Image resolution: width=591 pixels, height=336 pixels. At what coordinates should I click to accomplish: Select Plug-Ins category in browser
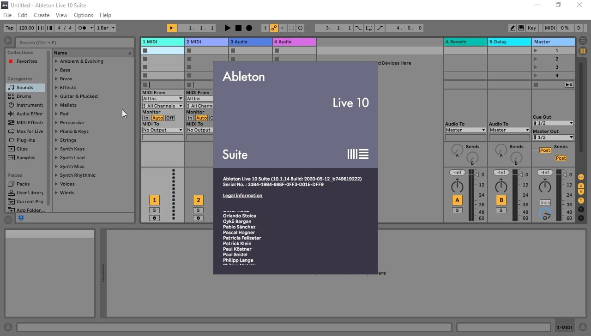tap(25, 140)
